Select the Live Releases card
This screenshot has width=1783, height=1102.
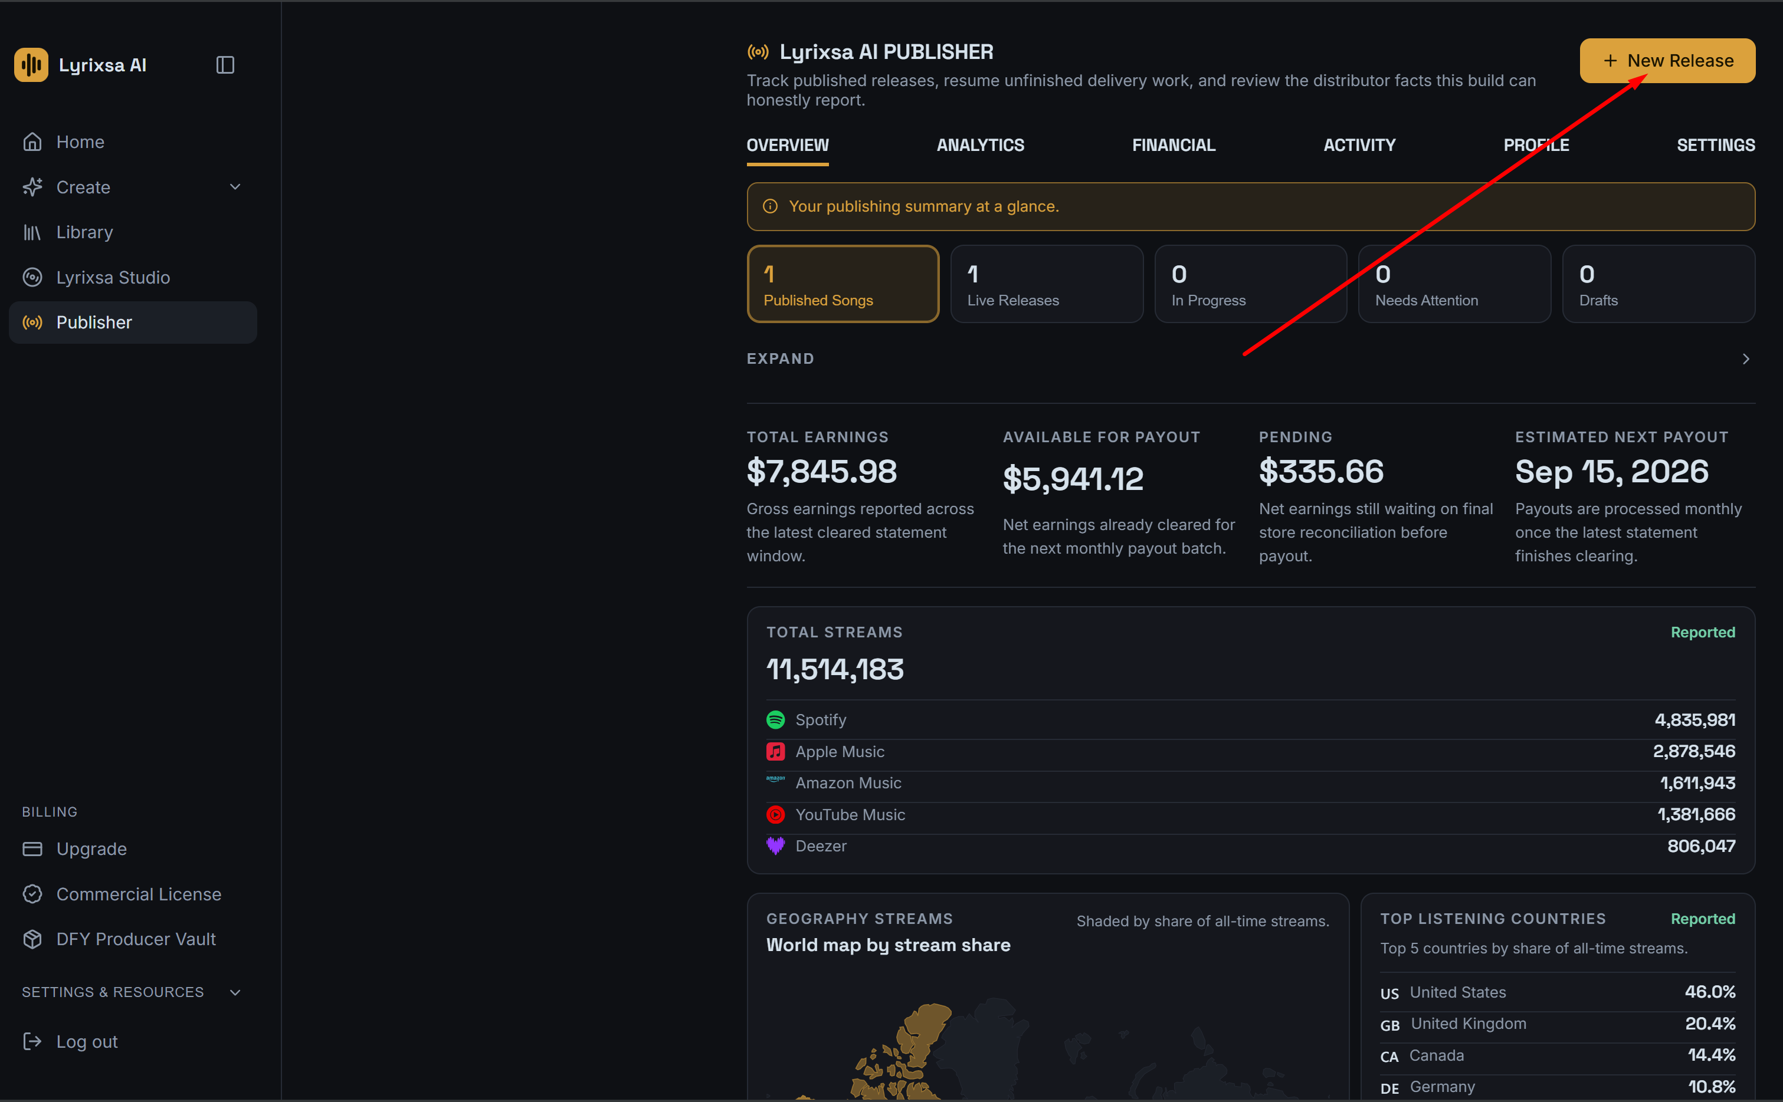pyautogui.click(x=1047, y=284)
